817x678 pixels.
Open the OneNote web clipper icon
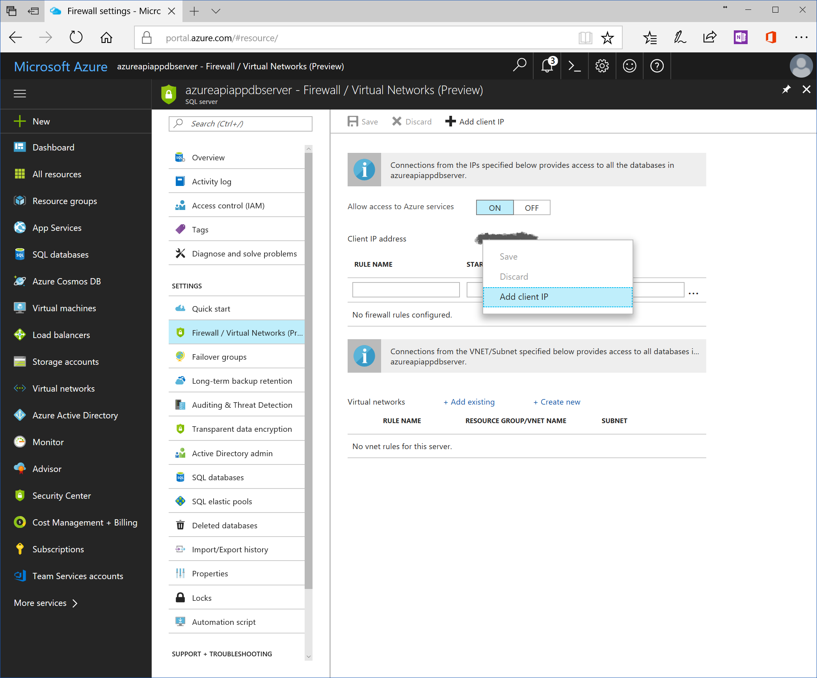point(741,38)
